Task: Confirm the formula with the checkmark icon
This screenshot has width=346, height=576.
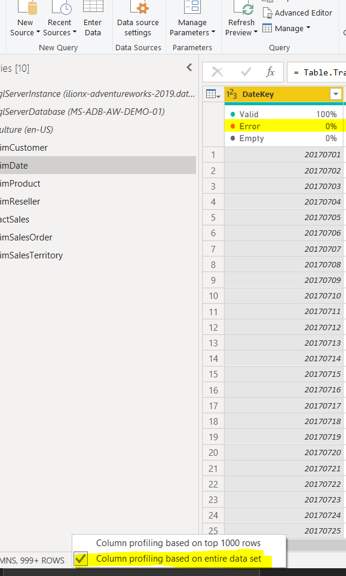Action: [246, 72]
